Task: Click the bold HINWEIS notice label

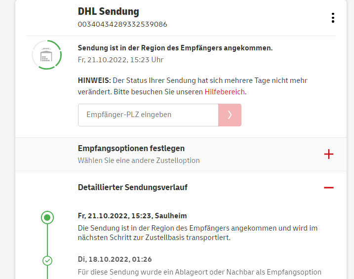Action: tap(94, 80)
